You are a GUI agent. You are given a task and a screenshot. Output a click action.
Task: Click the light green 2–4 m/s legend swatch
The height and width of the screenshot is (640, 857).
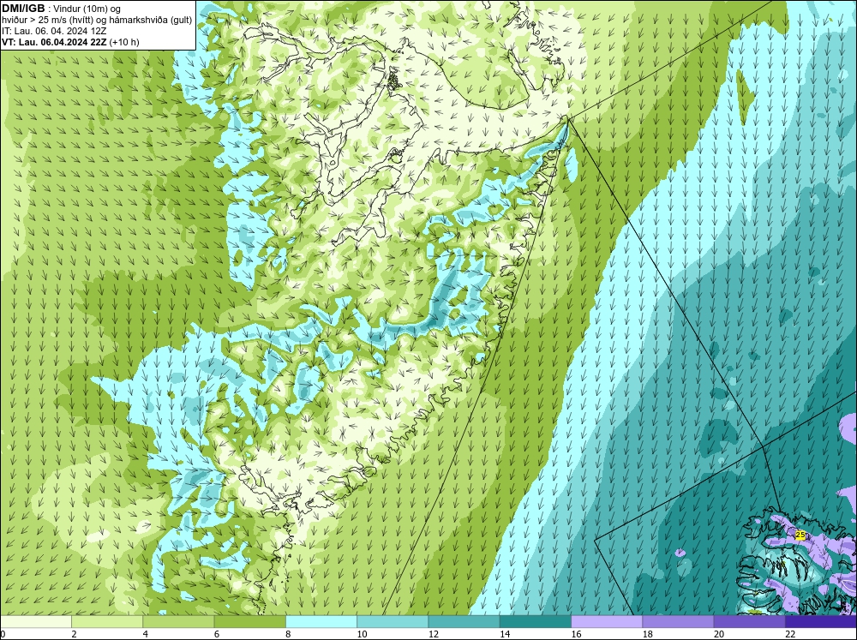107,621
